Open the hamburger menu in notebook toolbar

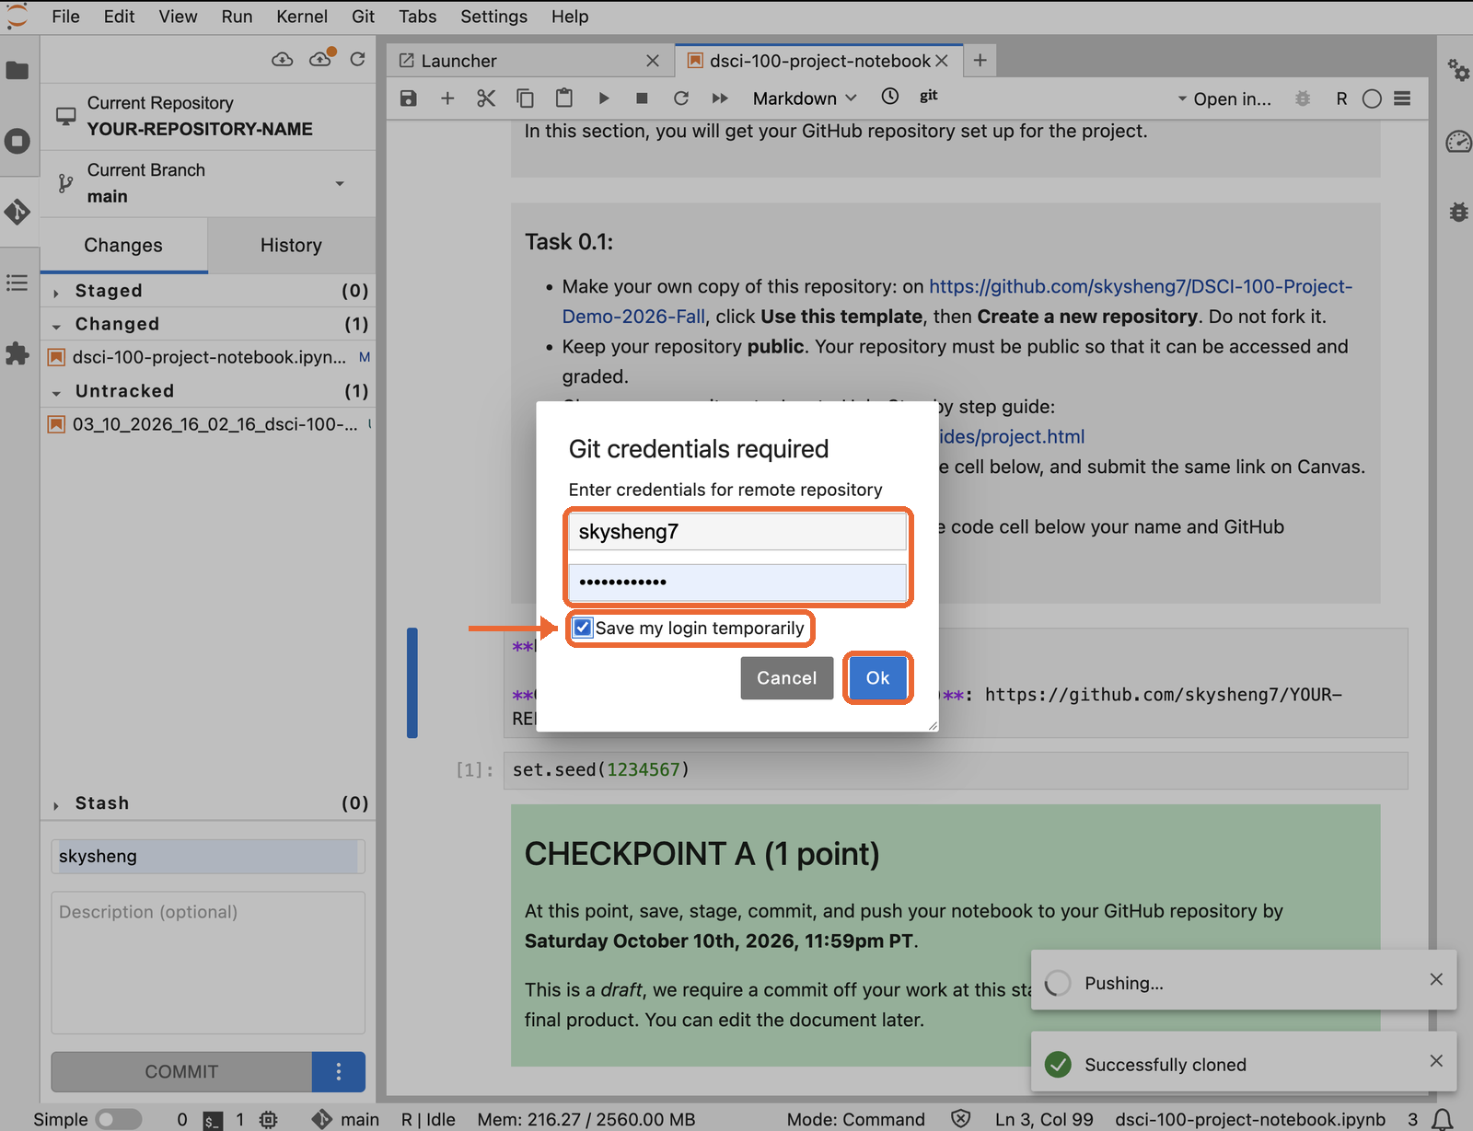[x=1402, y=98]
